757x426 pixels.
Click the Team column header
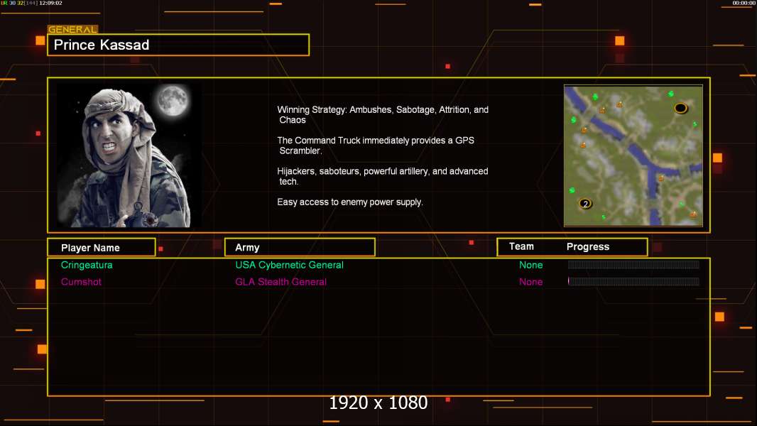point(521,246)
